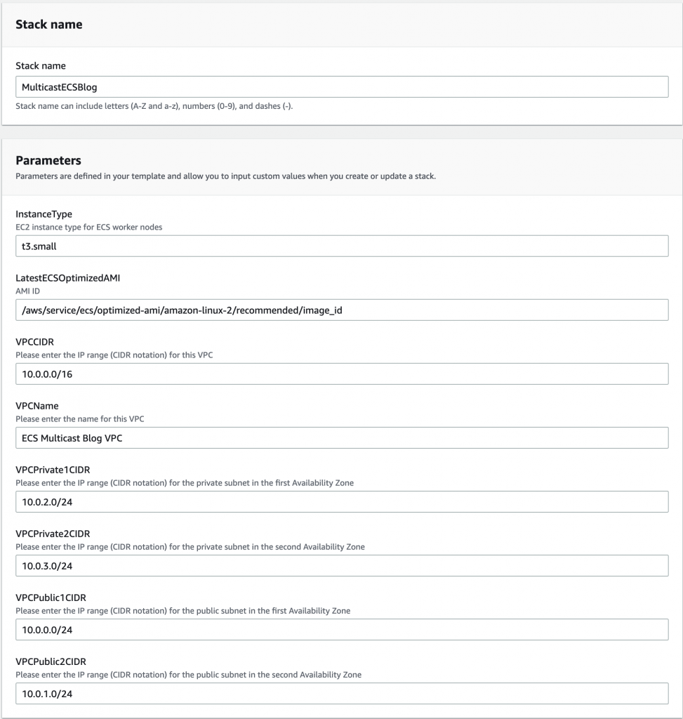Select the VPCPublic1CIDR field showing 10.0.0.0/24
The image size is (683, 719).
point(342,630)
